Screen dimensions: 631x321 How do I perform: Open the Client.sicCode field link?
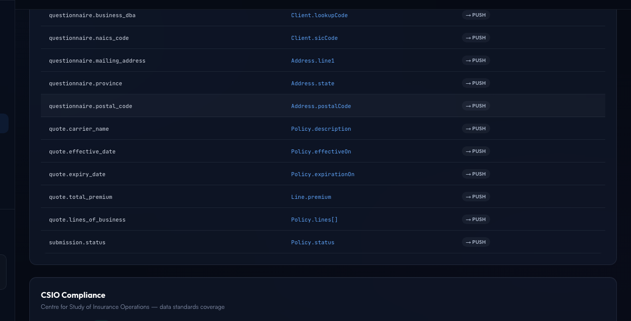pyautogui.click(x=314, y=38)
